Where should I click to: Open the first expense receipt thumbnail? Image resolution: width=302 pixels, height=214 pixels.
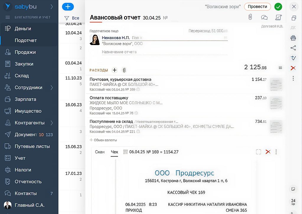tap(276, 84)
